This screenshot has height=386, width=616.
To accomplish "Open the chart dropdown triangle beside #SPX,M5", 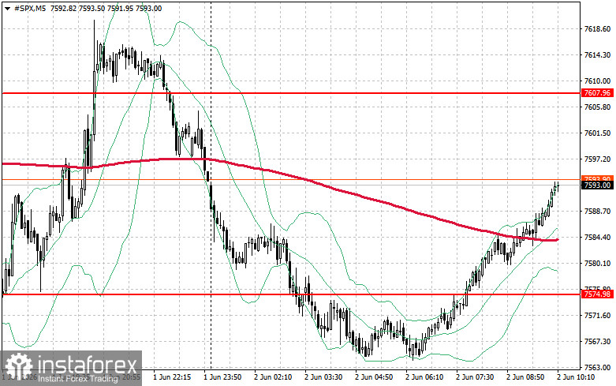I will (7, 8).
